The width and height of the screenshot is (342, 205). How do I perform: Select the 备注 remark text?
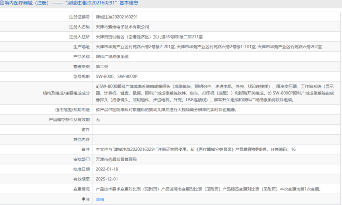pos(196,150)
